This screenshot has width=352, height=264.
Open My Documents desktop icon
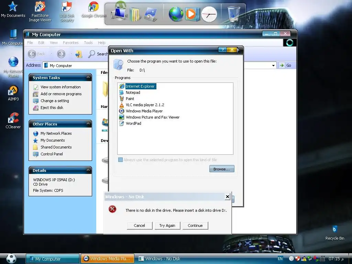pyautogui.click(x=13, y=9)
